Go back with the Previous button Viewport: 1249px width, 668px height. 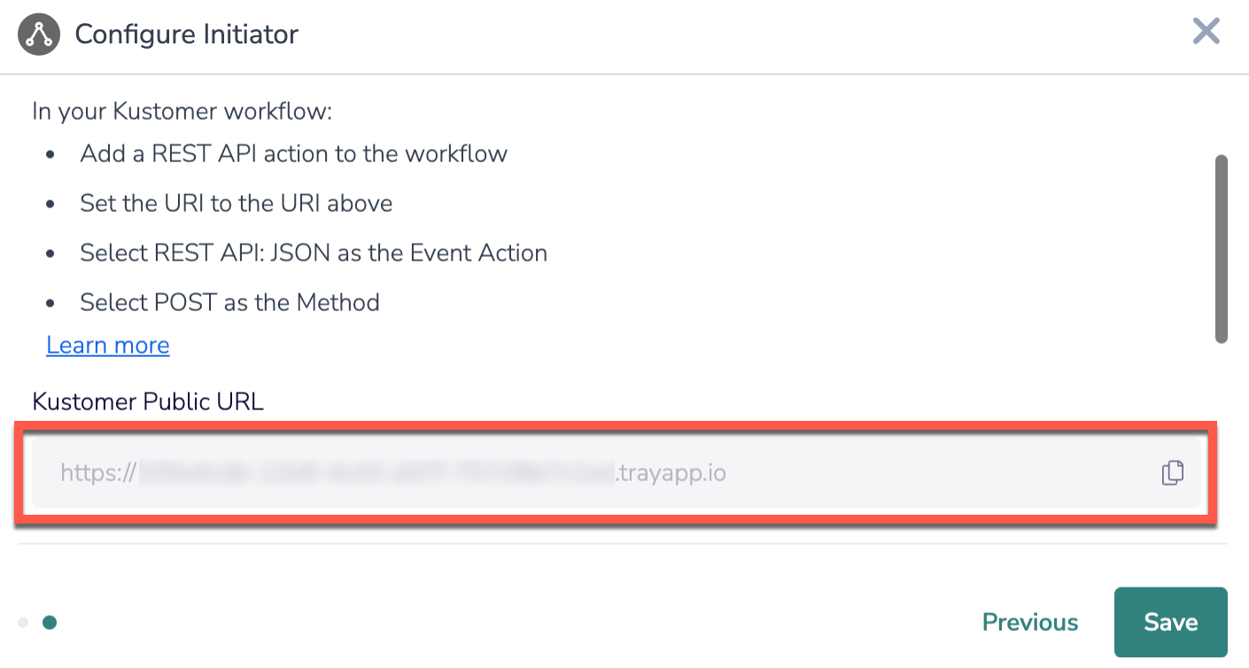(1030, 623)
